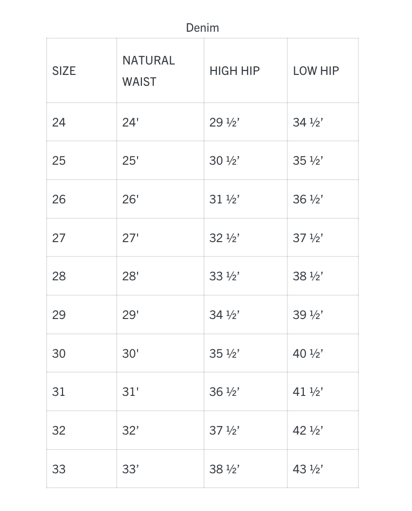Screen dimensions: 412x511
Task: Click the Denim table title
Action: click(x=203, y=28)
